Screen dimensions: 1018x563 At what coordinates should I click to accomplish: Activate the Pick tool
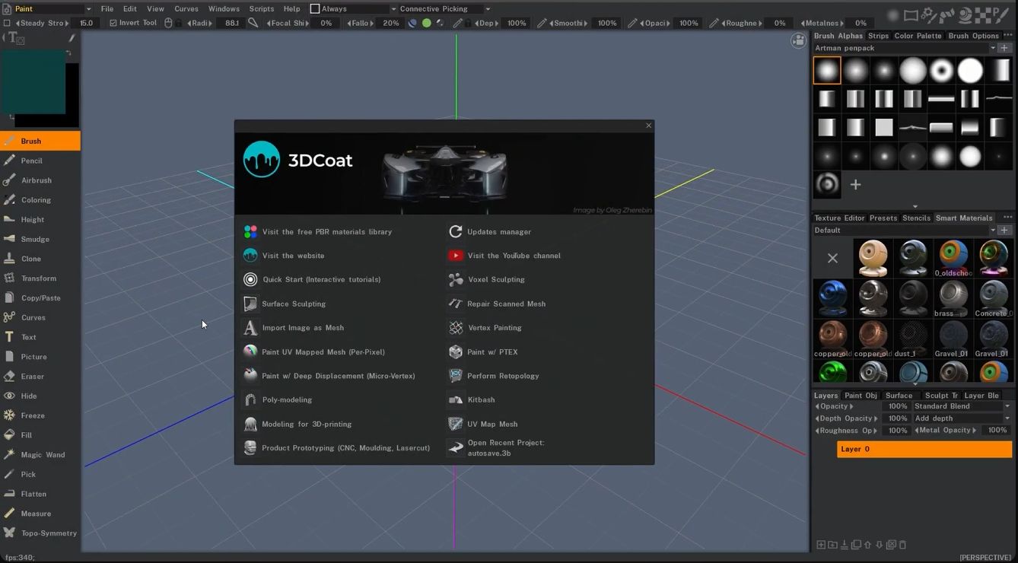click(x=40, y=474)
